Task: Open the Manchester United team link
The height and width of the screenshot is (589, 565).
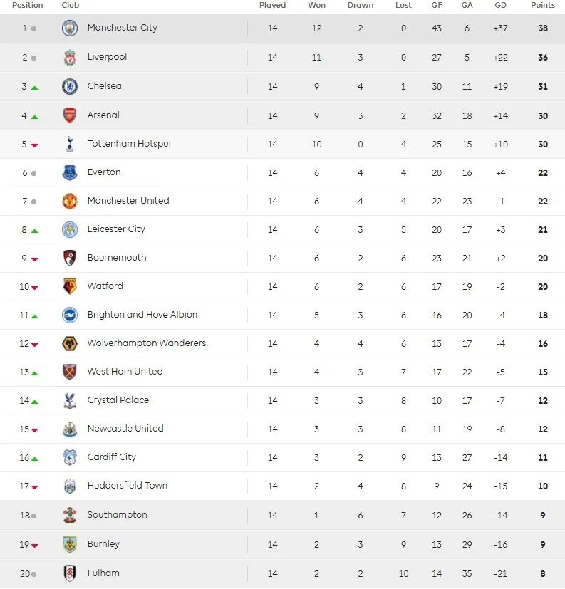Action: click(128, 201)
